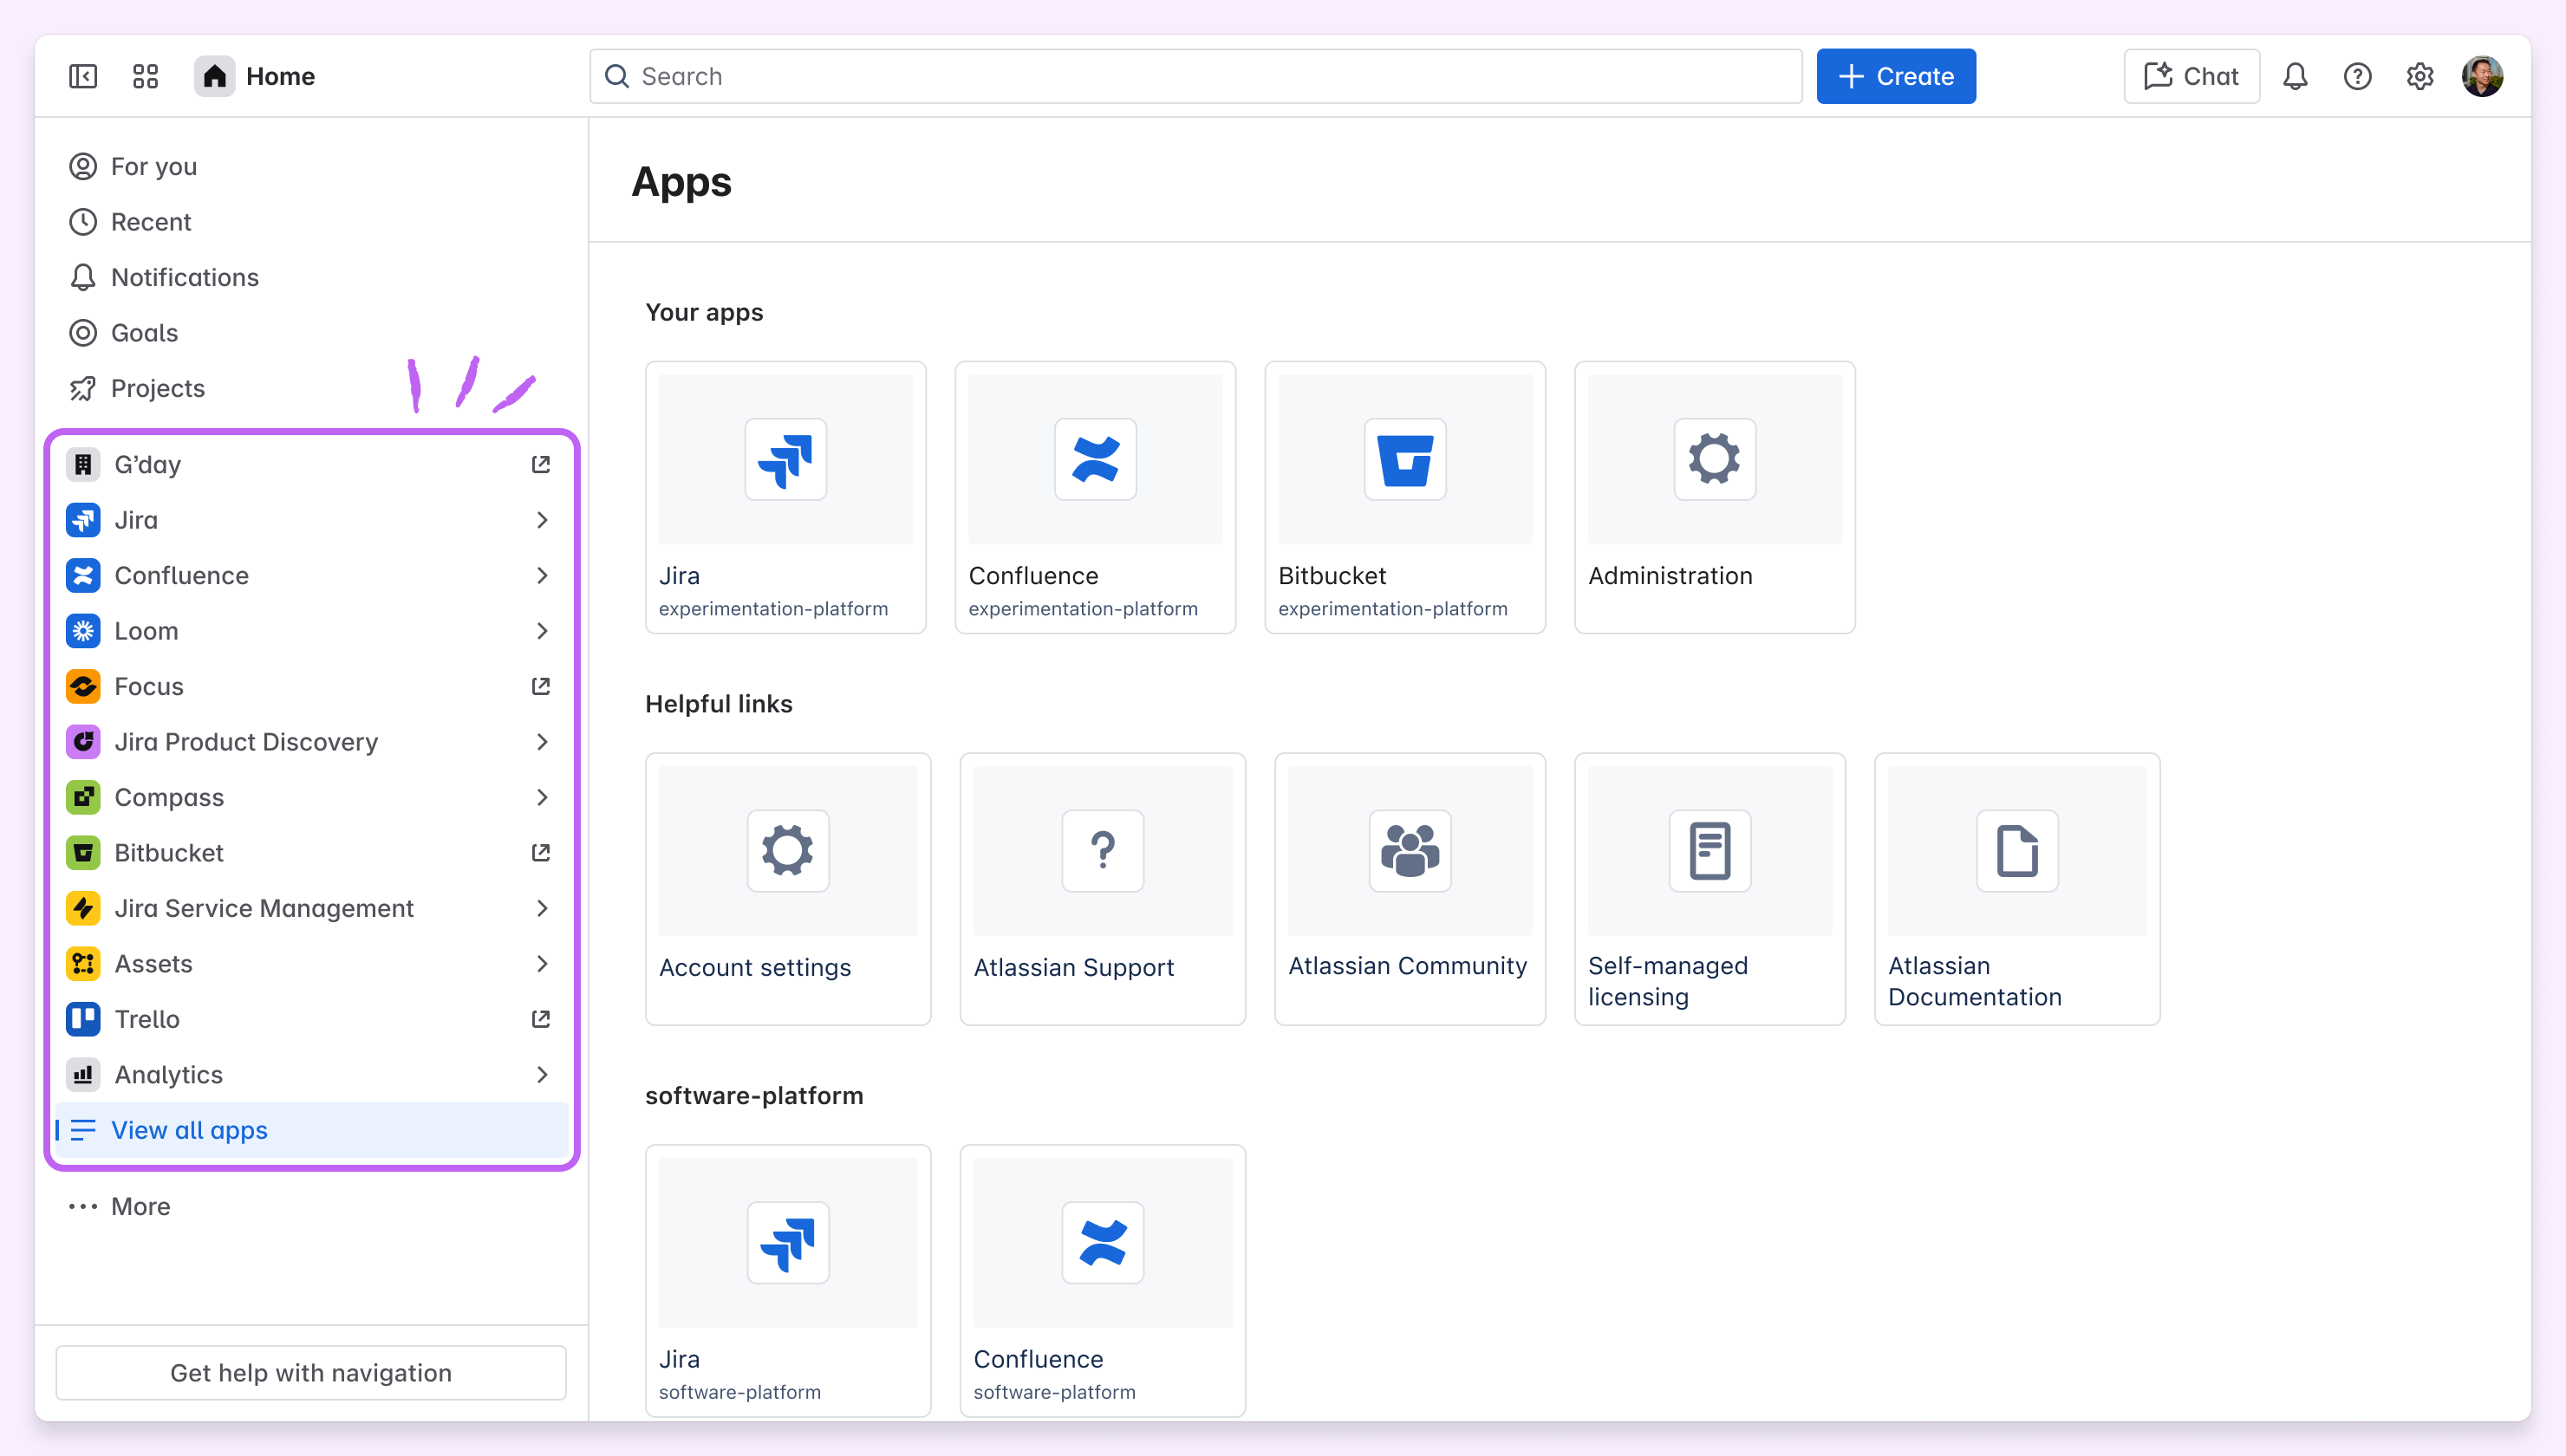Image resolution: width=2566 pixels, height=1456 pixels.
Task: Expand the Jira Service Management chevron
Action: click(x=541, y=908)
